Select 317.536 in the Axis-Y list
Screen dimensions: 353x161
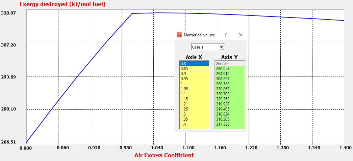pyautogui.click(x=229, y=124)
